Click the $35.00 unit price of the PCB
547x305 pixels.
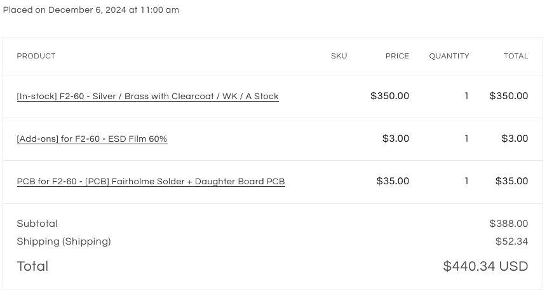click(x=393, y=181)
